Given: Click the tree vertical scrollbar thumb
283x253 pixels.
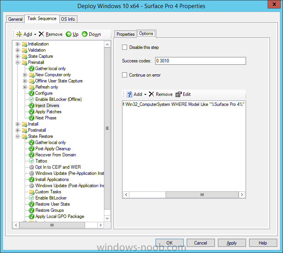Looking at the screenshot, I should tap(107, 128).
